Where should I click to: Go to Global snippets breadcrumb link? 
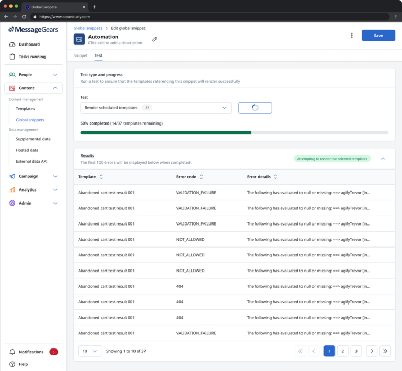(x=88, y=28)
